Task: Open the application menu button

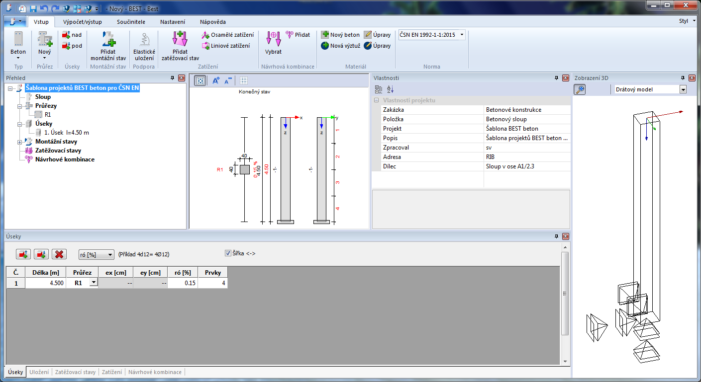Action: tap(16, 22)
